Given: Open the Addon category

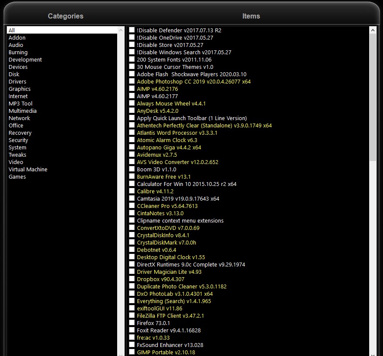Looking at the screenshot, I should point(62,37).
